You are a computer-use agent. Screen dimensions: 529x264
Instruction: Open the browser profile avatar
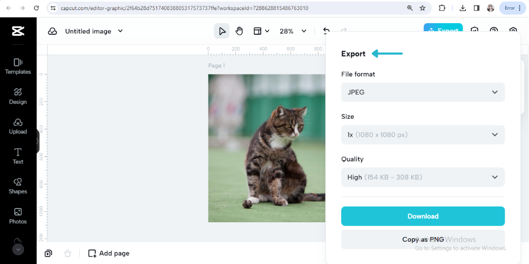[490, 8]
